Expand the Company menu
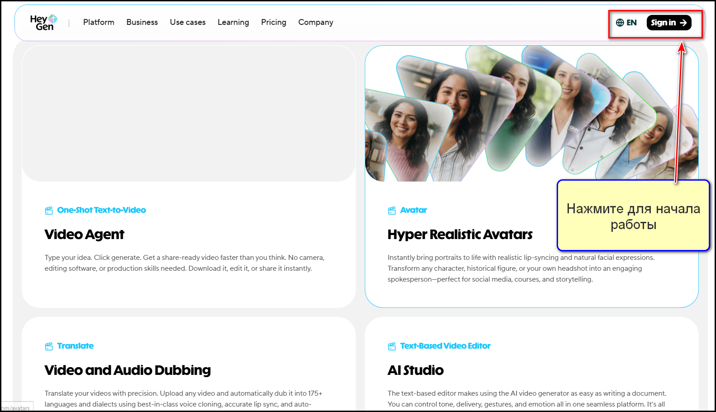 315,22
